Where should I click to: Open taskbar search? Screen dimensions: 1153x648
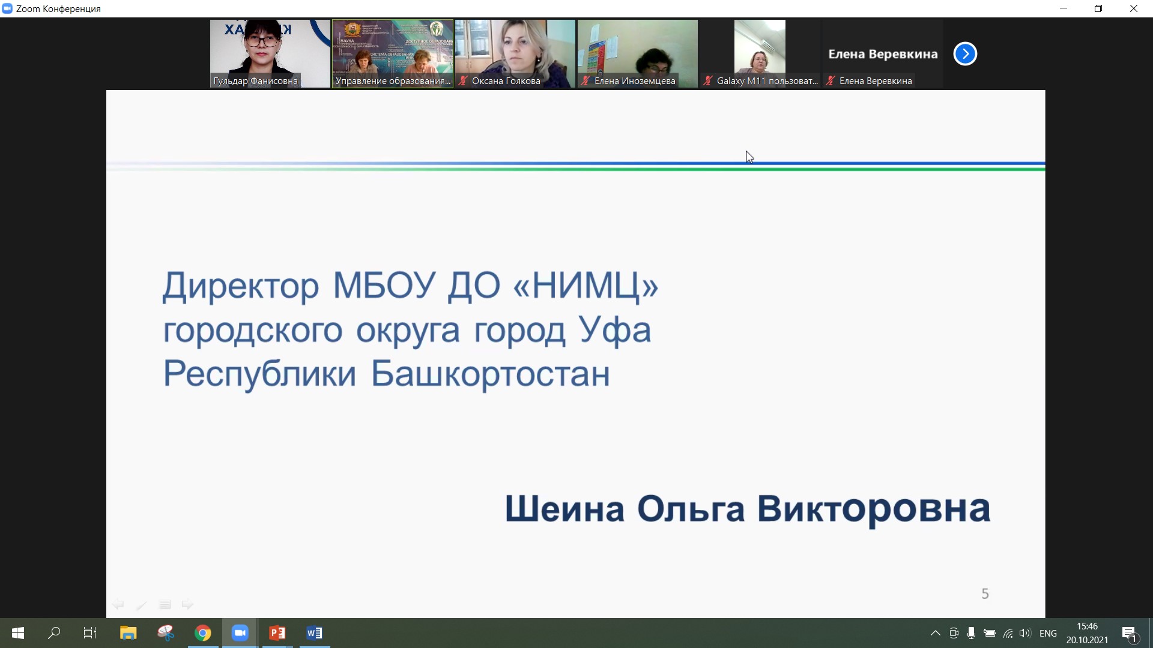coord(54,633)
